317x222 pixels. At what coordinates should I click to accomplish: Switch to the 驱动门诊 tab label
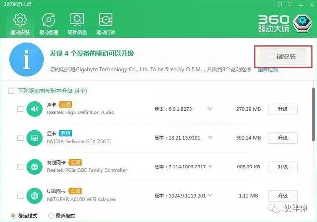point(106,32)
